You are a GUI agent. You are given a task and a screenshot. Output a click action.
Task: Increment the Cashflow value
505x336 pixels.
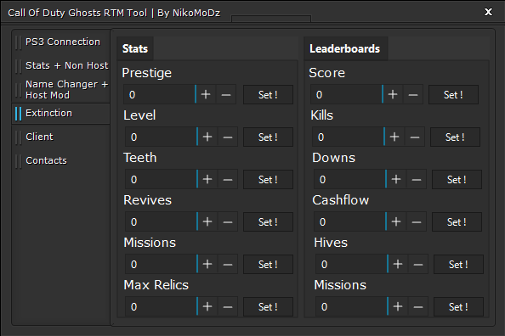click(396, 221)
